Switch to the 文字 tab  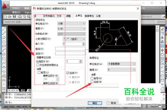pyautogui.click(x=59, y=16)
